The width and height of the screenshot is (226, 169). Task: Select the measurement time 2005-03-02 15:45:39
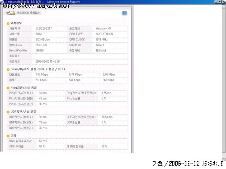click(47, 61)
